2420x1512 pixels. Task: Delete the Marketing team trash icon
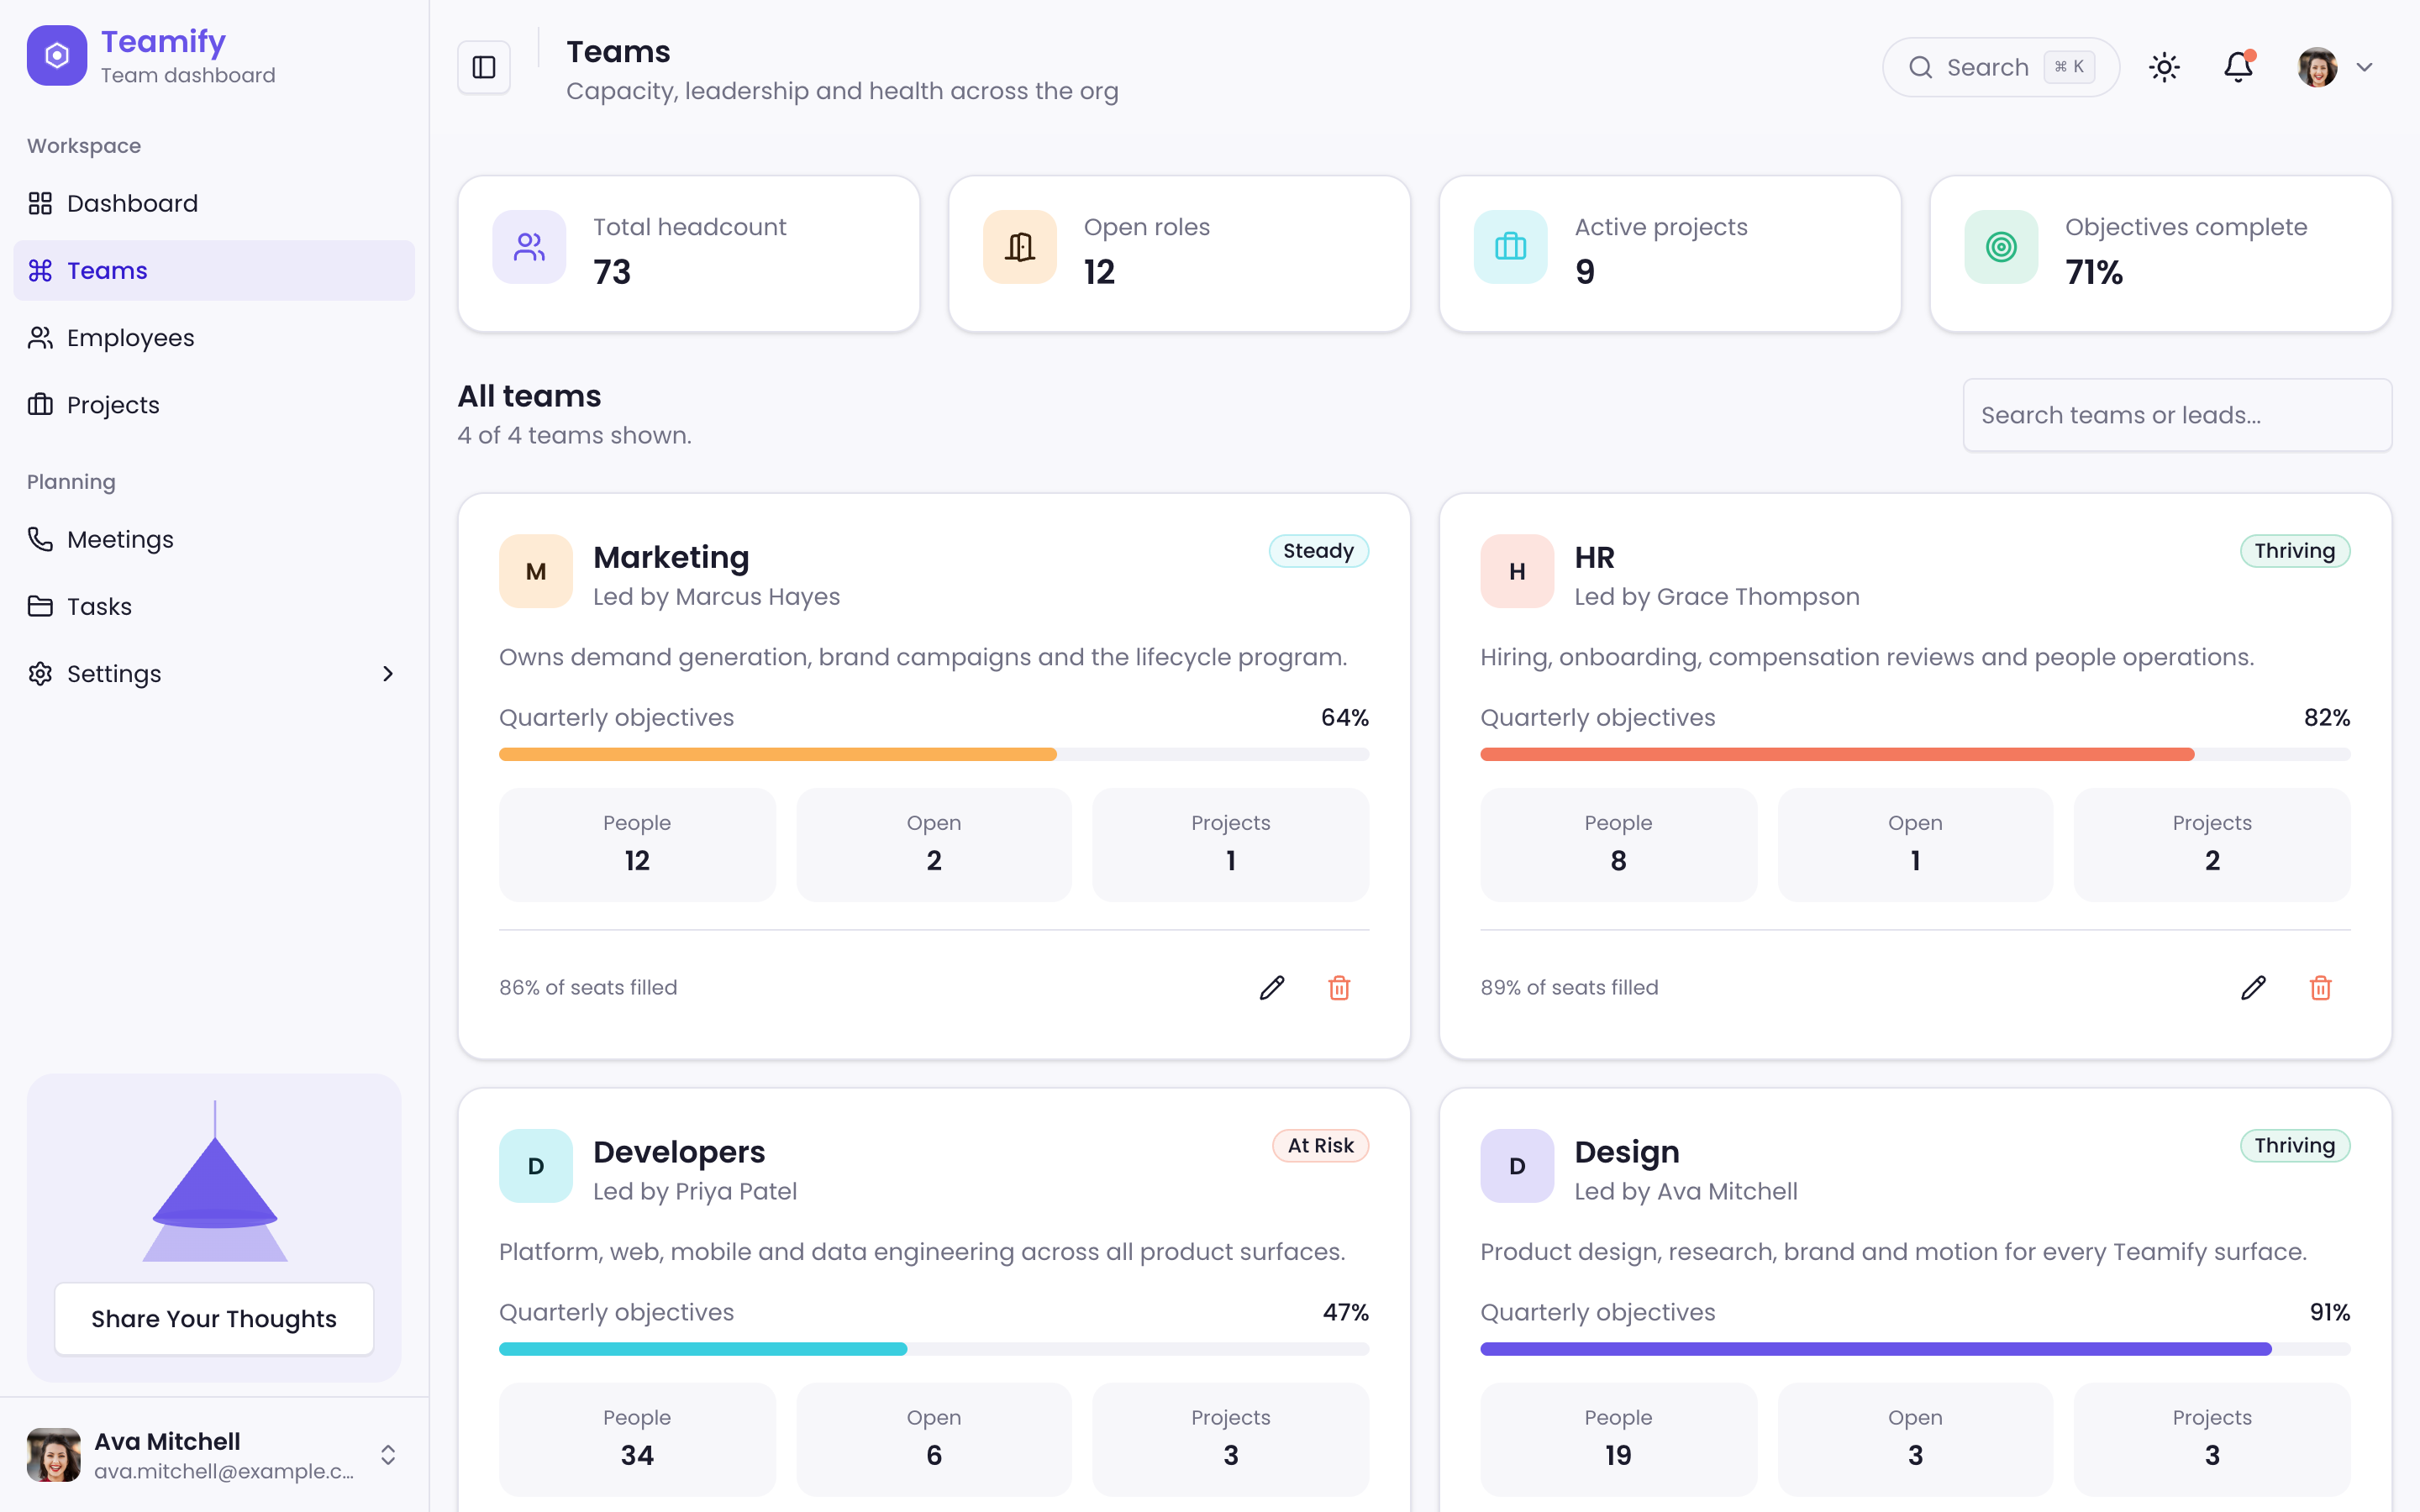[x=1339, y=988]
